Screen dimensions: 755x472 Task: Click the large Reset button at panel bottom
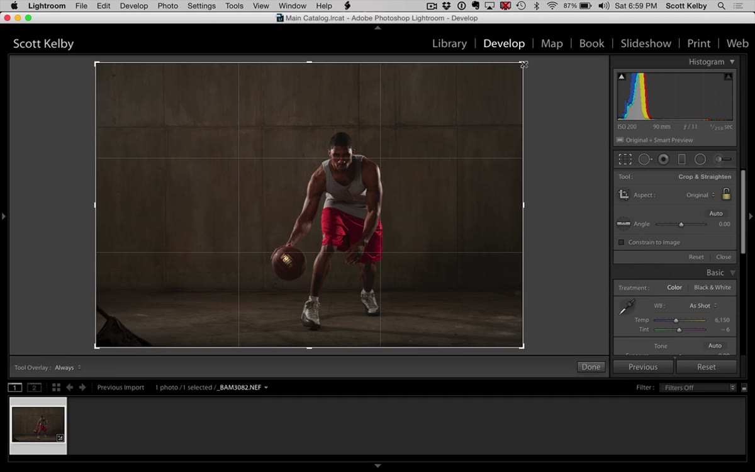(706, 367)
